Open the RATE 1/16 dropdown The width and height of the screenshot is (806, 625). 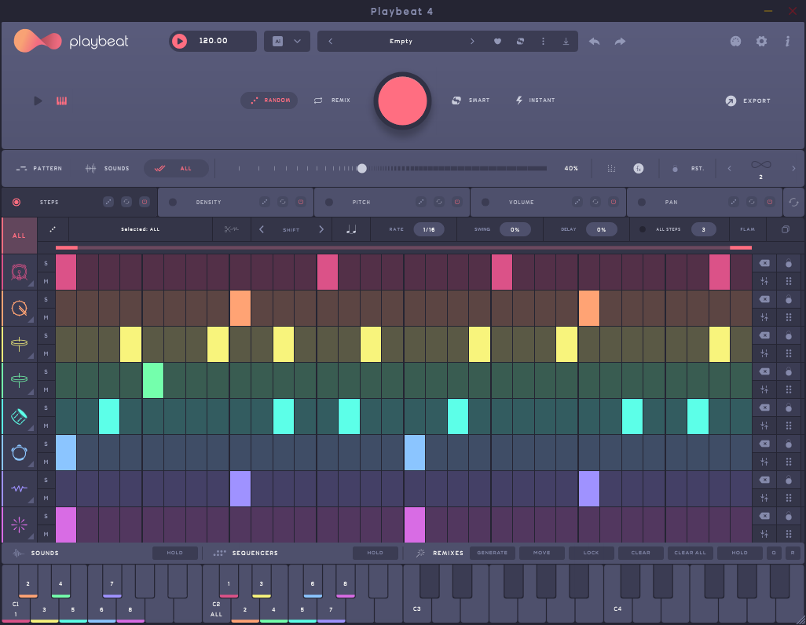point(429,229)
